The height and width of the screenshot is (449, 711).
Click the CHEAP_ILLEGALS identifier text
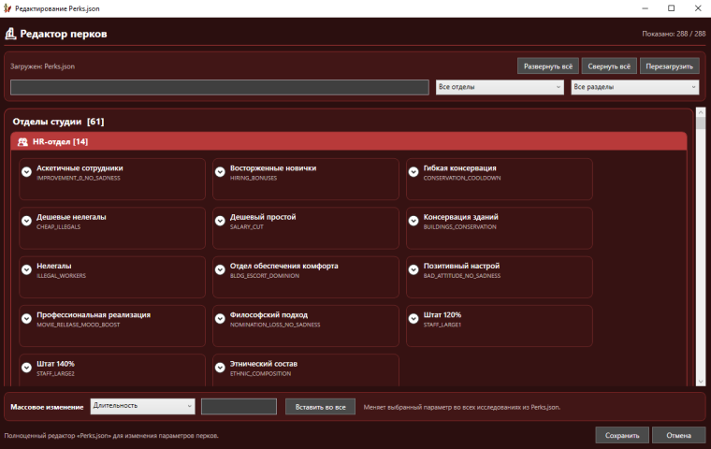point(59,227)
